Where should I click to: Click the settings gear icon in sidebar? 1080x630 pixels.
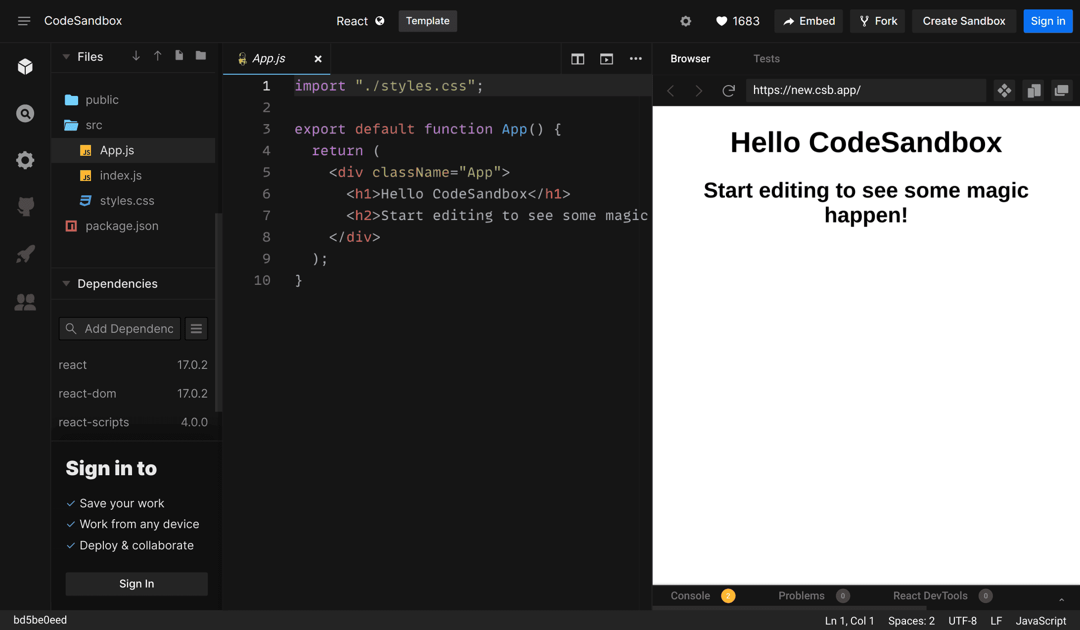(26, 160)
